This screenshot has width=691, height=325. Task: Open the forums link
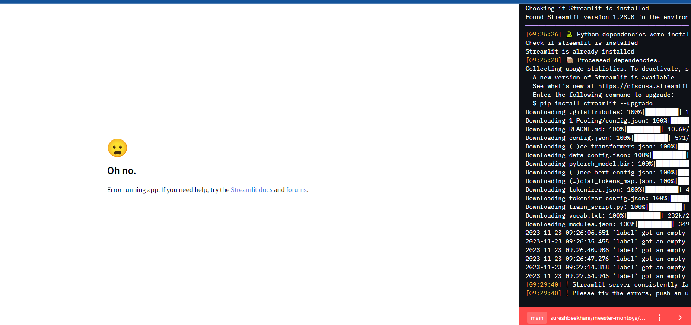(296, 190)
